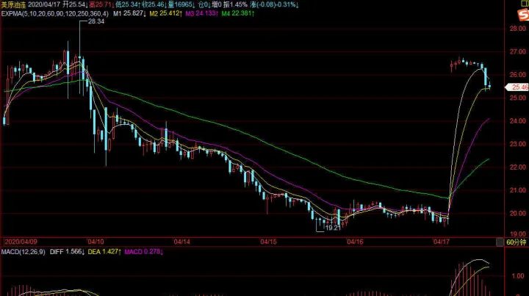
Task: Click the 28.34 high price marker
Action: tap(96, 22)
